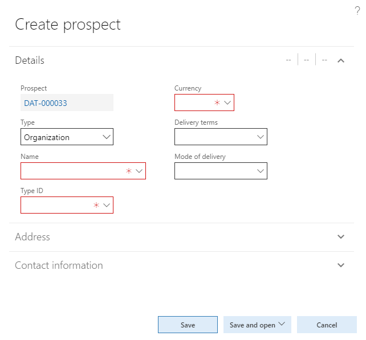This screenshot has height=340, width=366.
Task: Open the Currency dropdown arrow
Action: [x=227, y=103]
